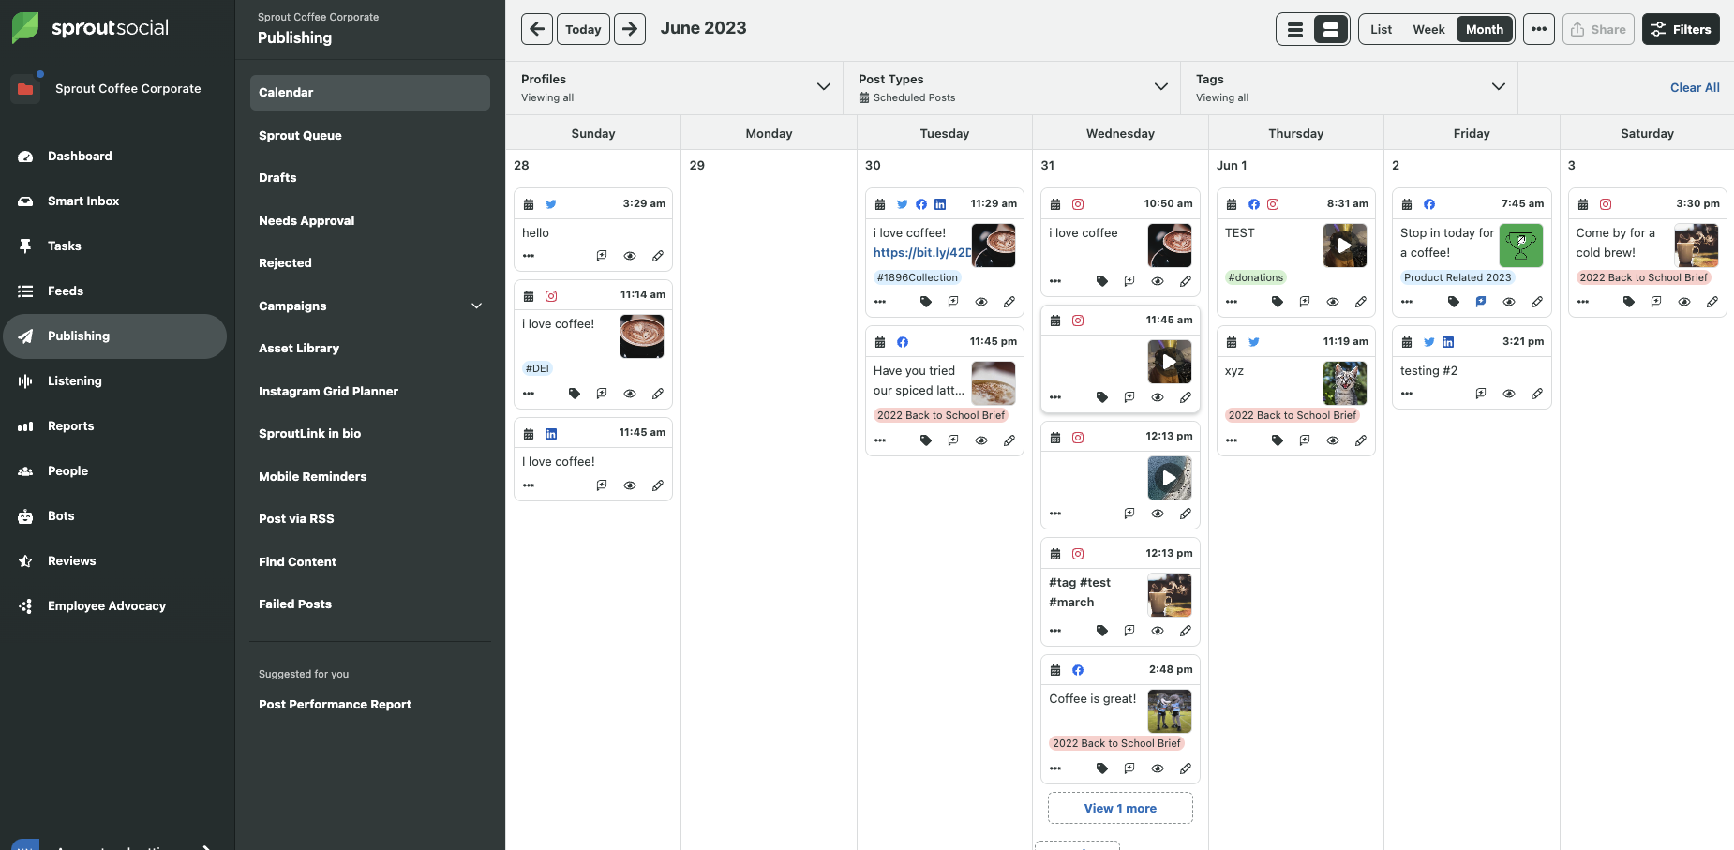Preview the 'TEST' post using eye icon
Viewport: 1734px width, 850px height.
[x=1333, y=302]
